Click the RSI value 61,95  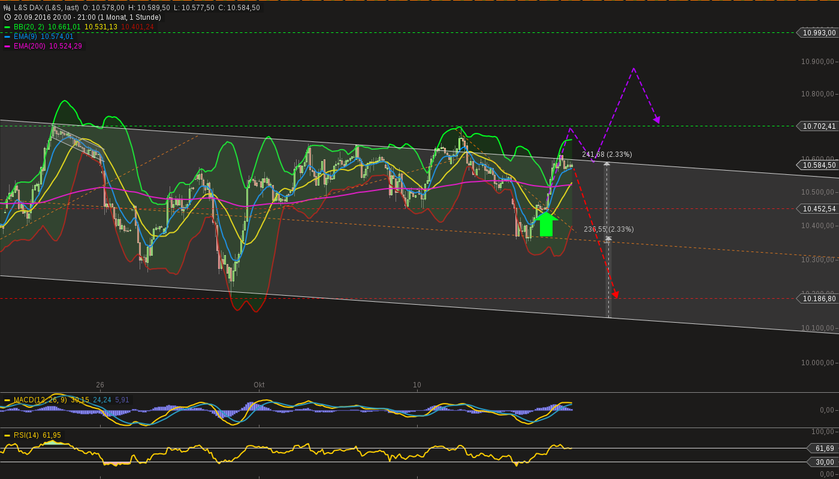coord(52,435)
